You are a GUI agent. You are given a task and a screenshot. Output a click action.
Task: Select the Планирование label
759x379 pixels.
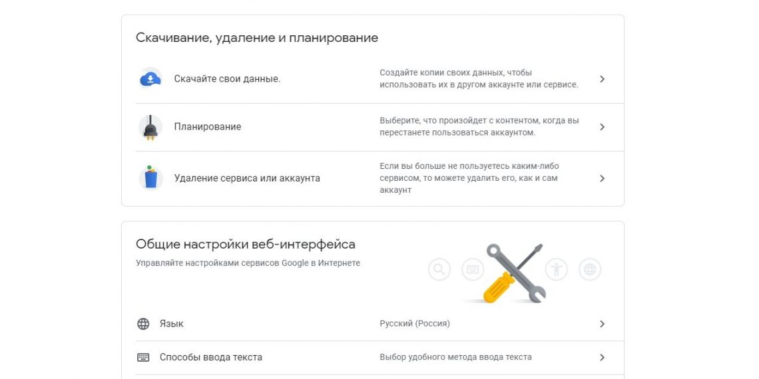point(208,127)
